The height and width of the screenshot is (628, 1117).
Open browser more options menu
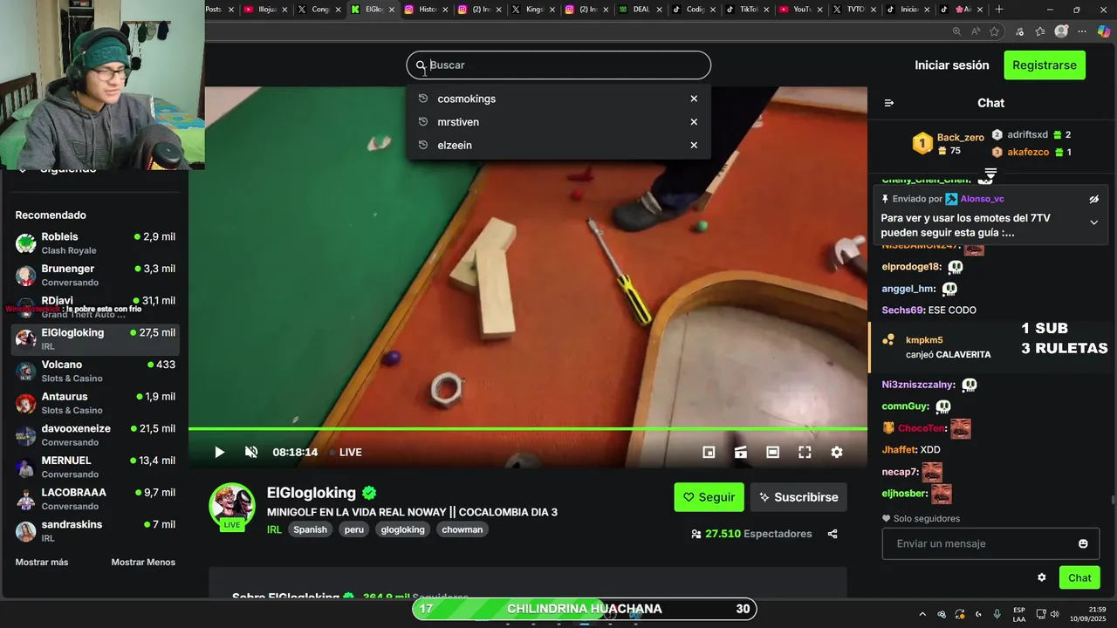pos(1082,31)
